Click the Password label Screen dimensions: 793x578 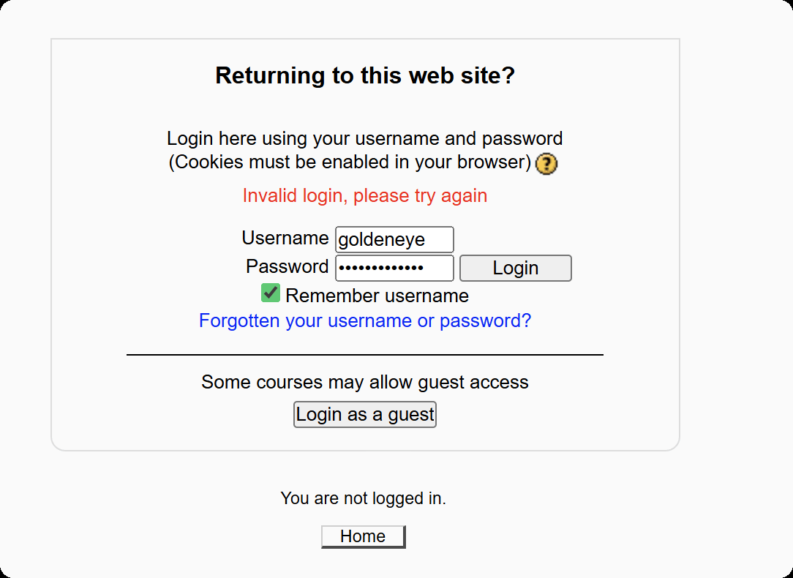coord(287,266)
